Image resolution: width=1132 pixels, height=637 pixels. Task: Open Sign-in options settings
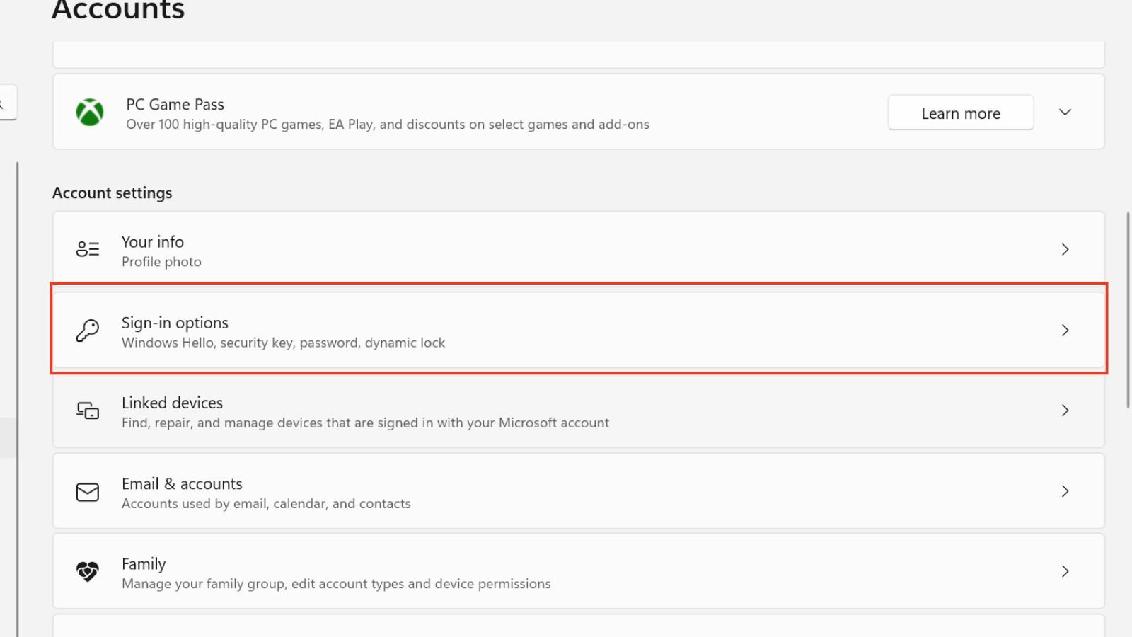pos(495,330)
